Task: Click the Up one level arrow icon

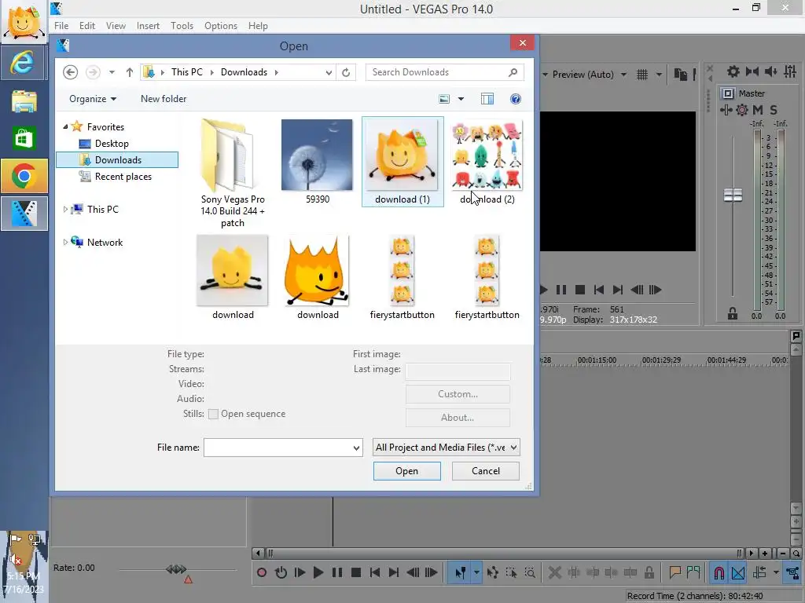Action: coord(130,72)
